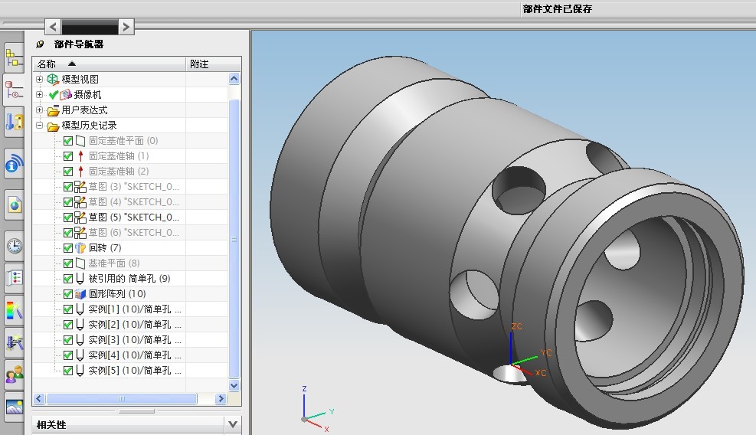Open the System Scenes landscape sidebar tab
Image resolution: width=756 pixels, height=435 pixels.
14,407
